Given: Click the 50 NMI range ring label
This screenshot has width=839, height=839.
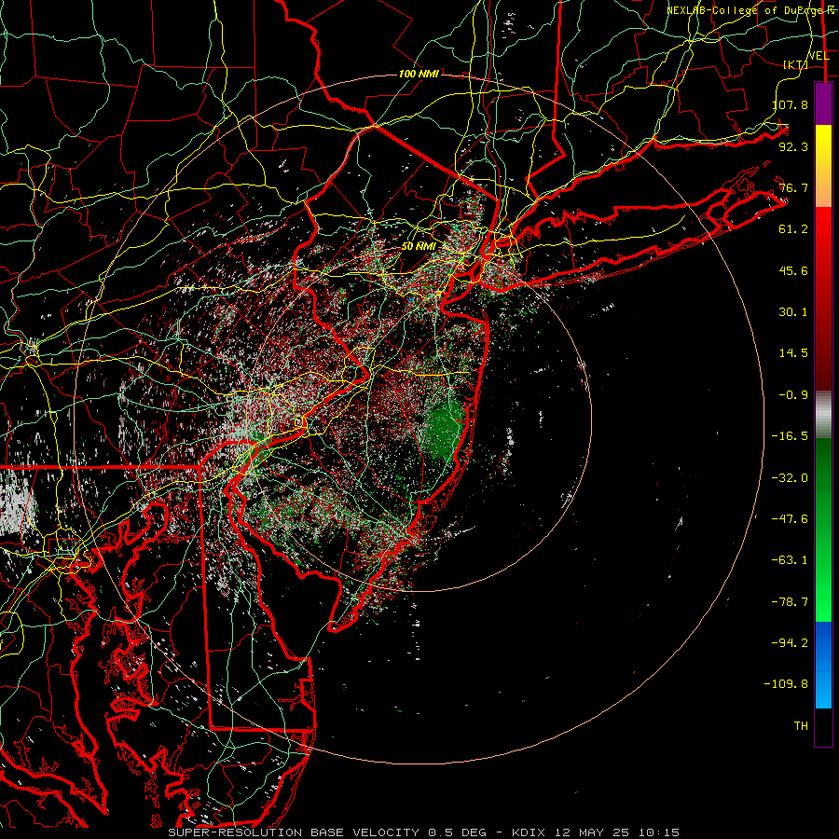Looking at the screenshot, I should [419, 246].
